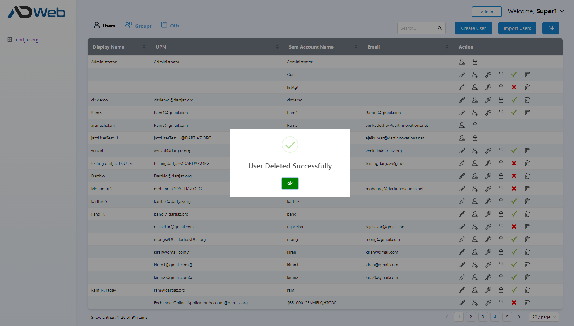Click the blue export icon button top right
This screenshot has width=574, height=326.
[x=551, y=28]
